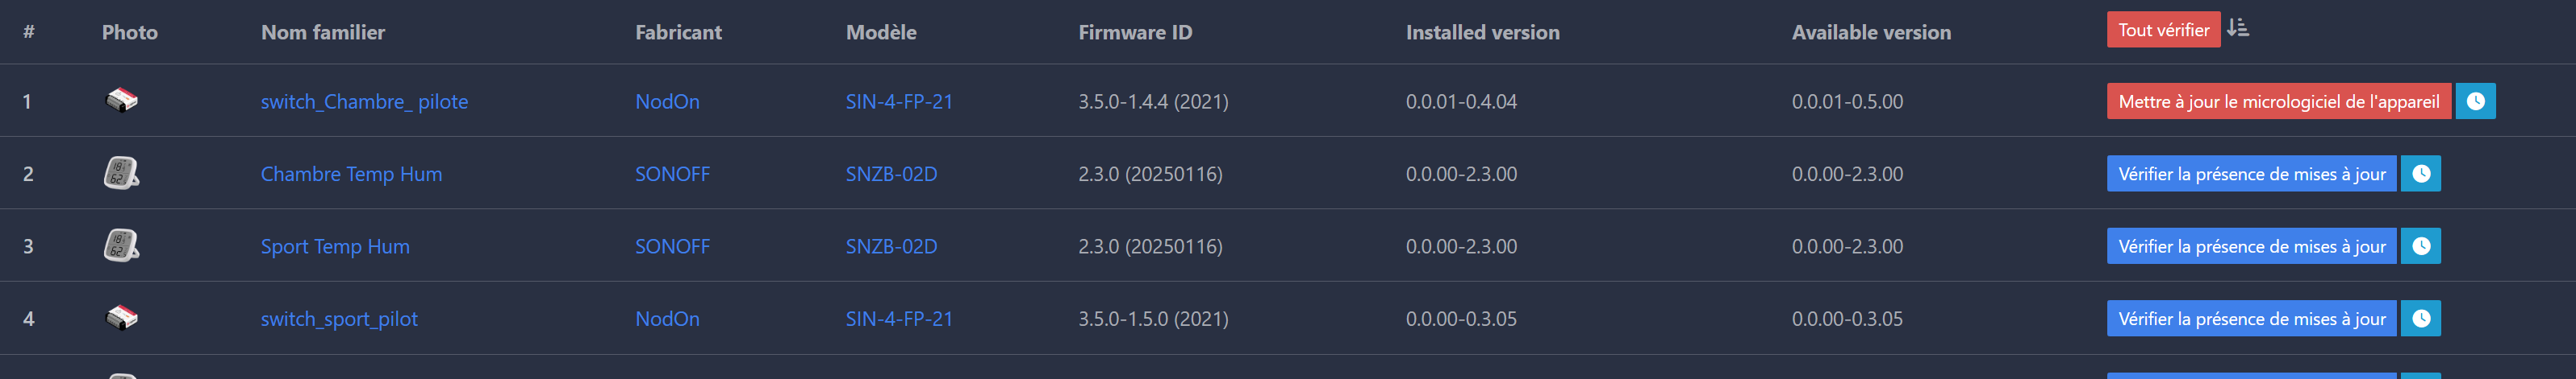
Task: Check for updates for switch_sport_pilot
Action: [2251, 318]
